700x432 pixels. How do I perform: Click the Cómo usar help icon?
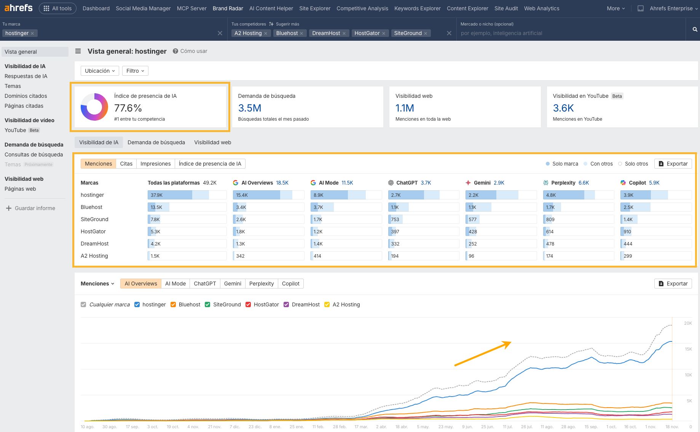click(175, 51)
